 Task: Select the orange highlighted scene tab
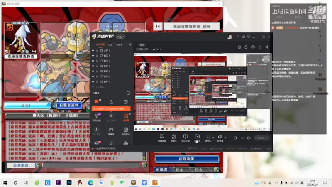click(x=100, y=44)
